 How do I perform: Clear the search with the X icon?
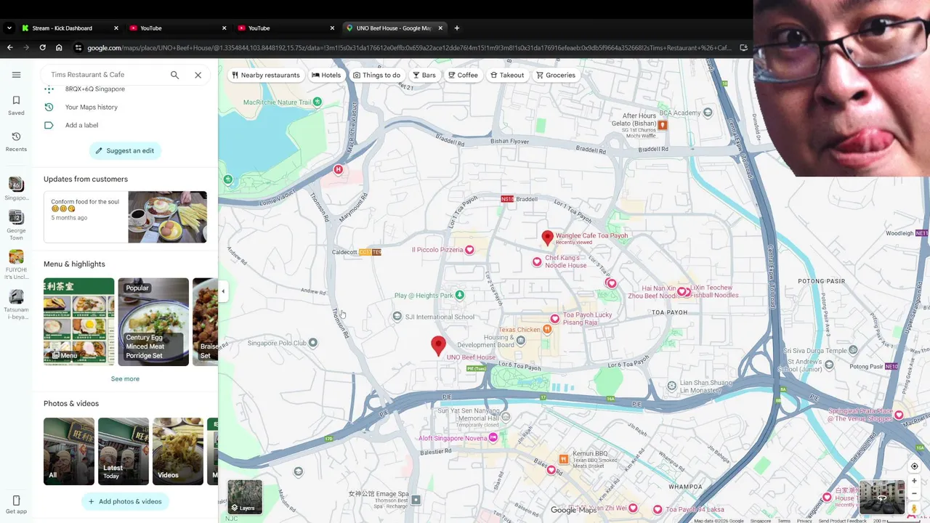(198, 75)
